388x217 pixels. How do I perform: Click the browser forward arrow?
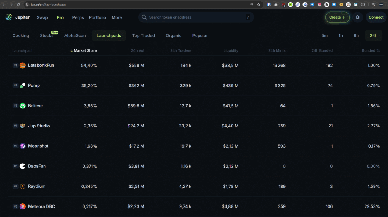(x=11, y=5)
